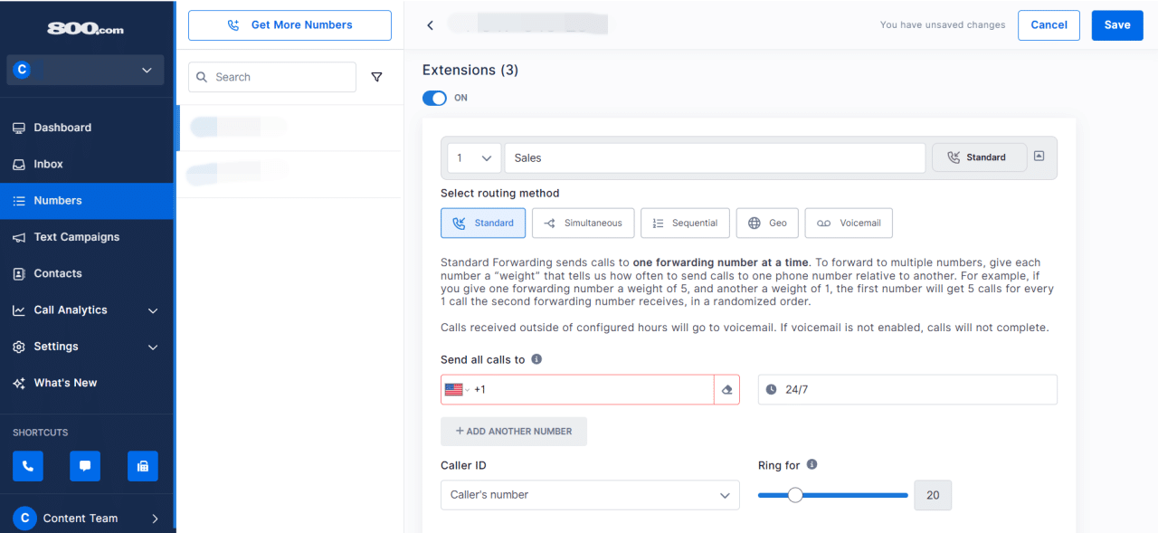Open the messaging shortcut icon
Viewport: 1158px width, 533px height.
[85, 465]
